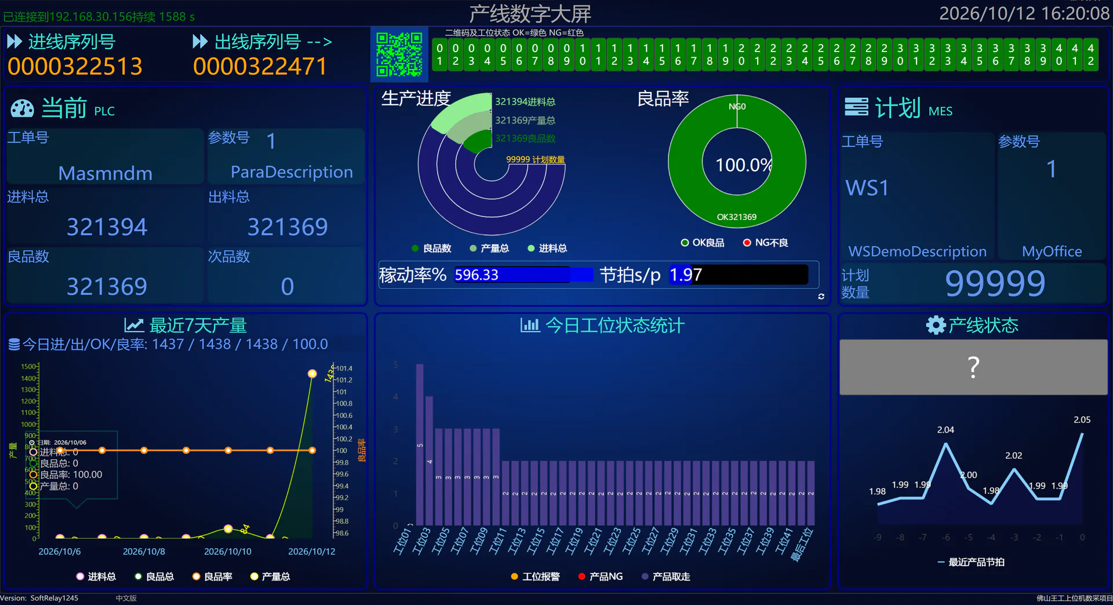Click the dashboard gauge icon beside 当前

pos(23,108)
